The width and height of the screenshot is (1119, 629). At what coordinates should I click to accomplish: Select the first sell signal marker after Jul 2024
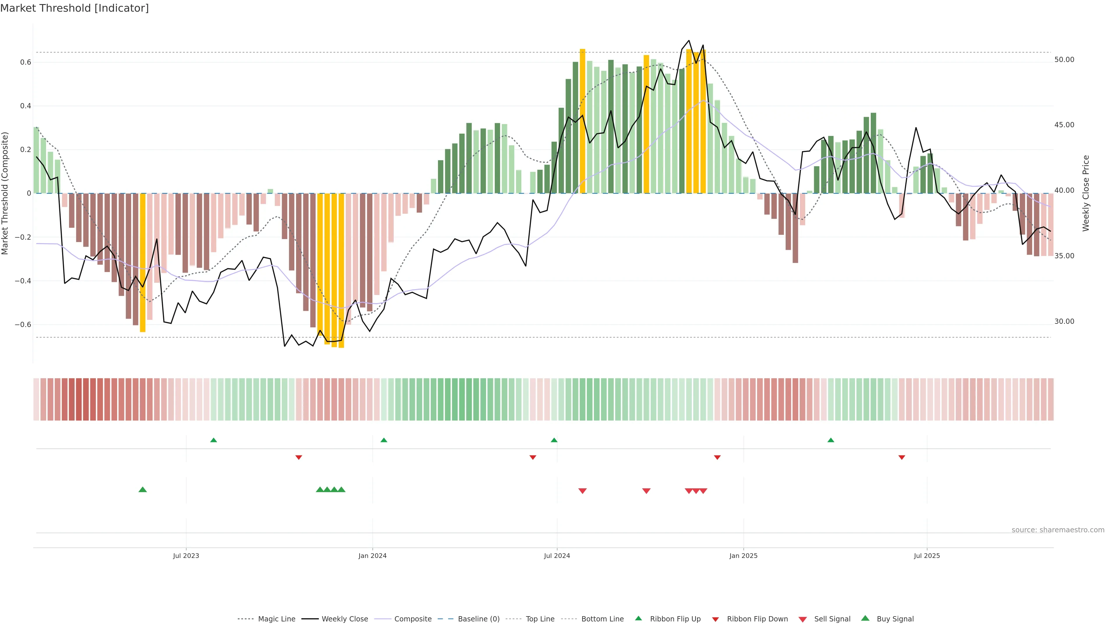tap(583, 491)
